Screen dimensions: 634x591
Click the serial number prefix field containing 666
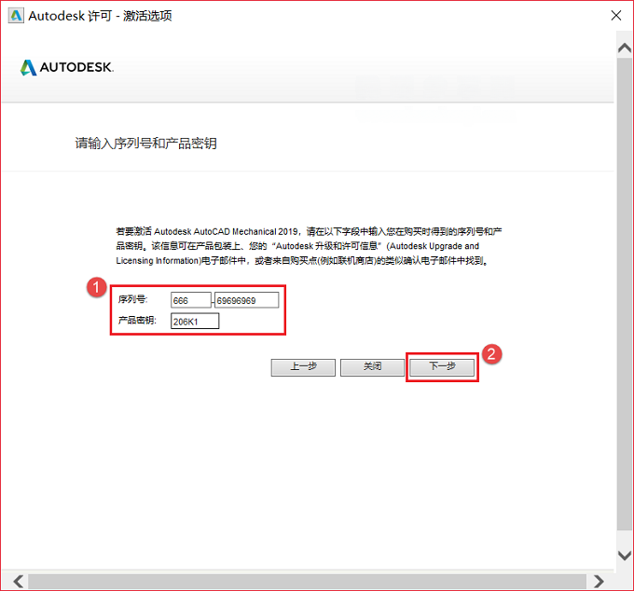[191, 300]
